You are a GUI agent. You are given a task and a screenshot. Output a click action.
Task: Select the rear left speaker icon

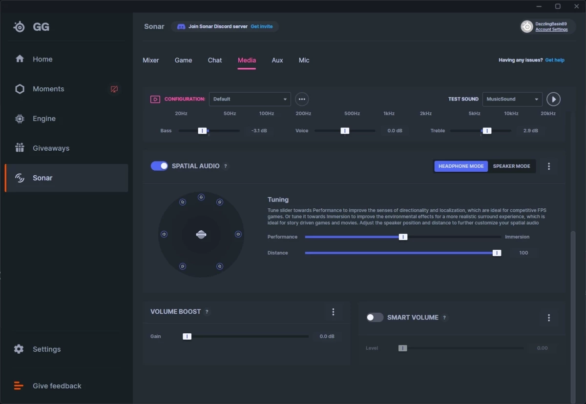tap(182, 266)
